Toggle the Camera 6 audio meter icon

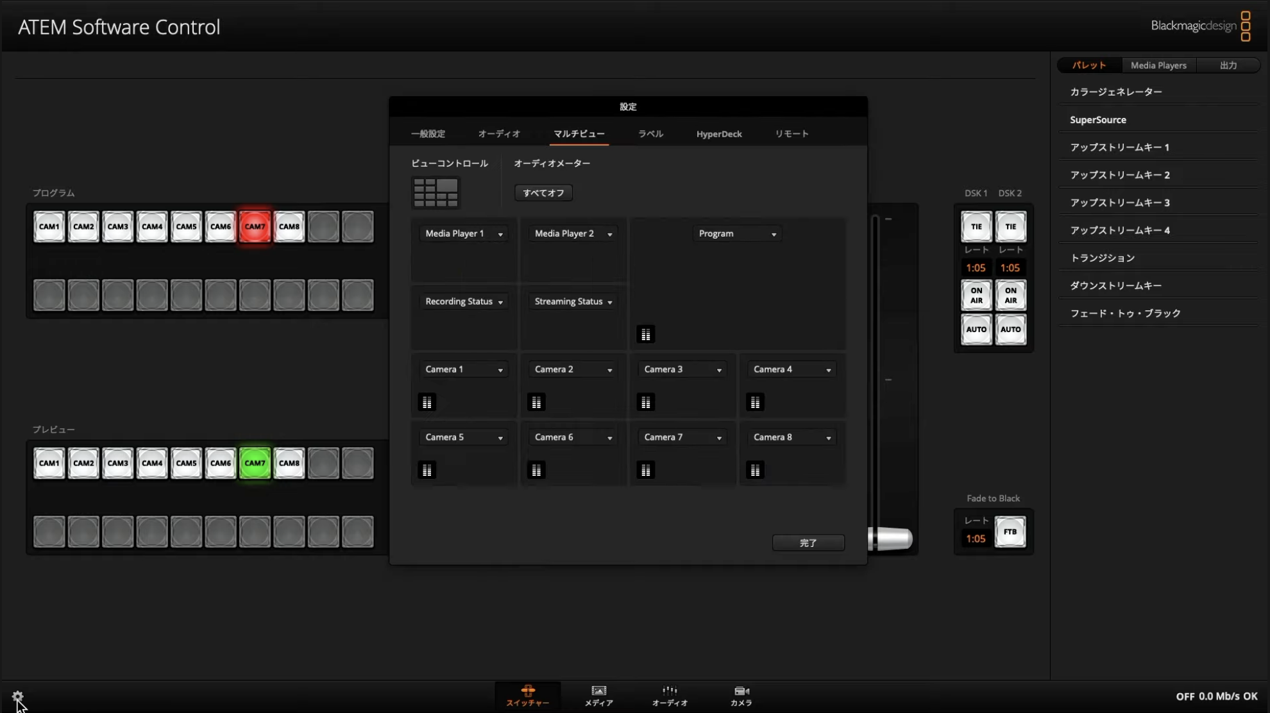coord(536,470)
